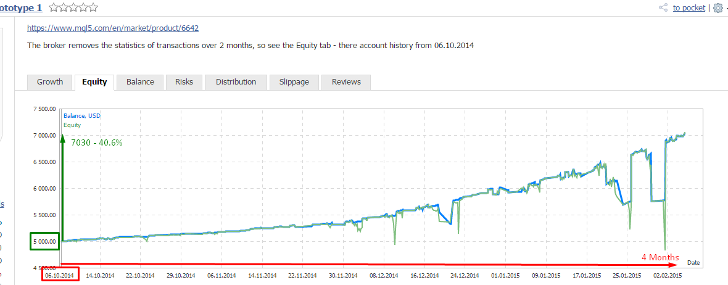Click the Balance, USD chart legend label
This screenshot has width=728, height=285.
coord(82,115)
